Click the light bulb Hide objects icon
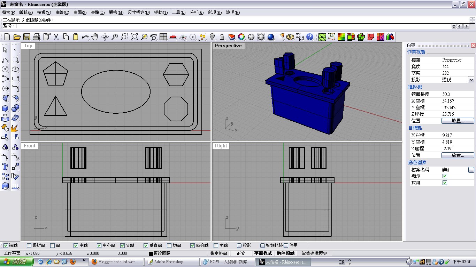The image size is (476, 267). tap(212, 37)
